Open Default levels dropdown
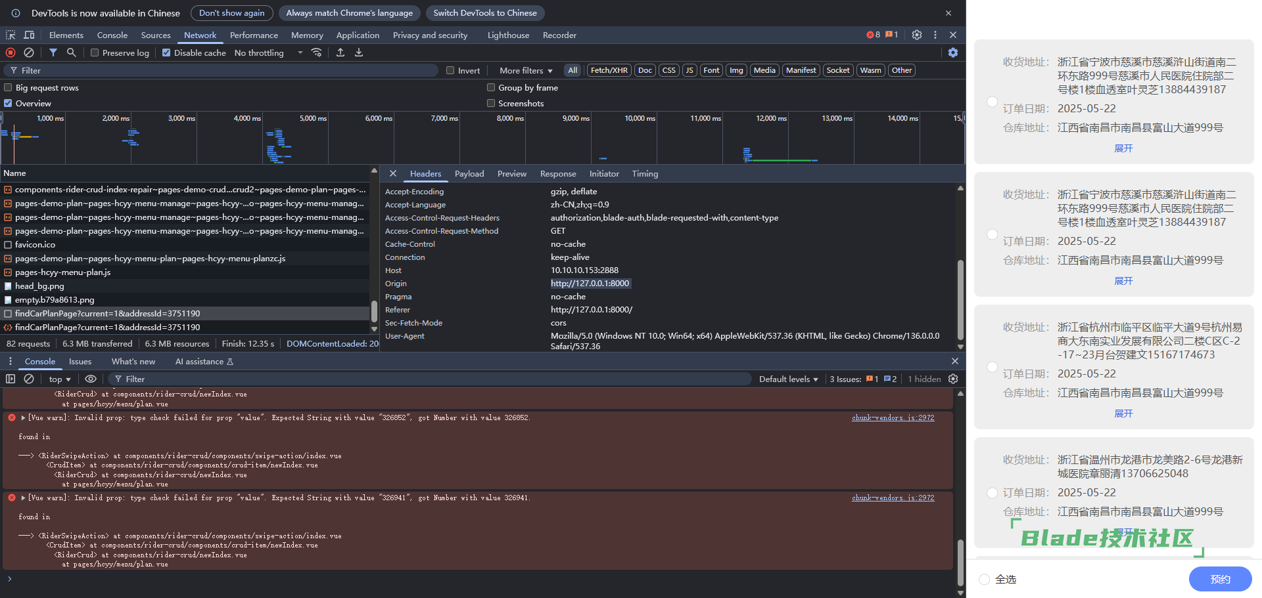This screenshot has height=598, width=1262. pyautogui.click(x=788, y=379)
